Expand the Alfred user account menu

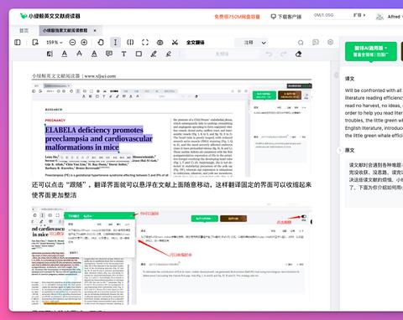click(390, 17)
